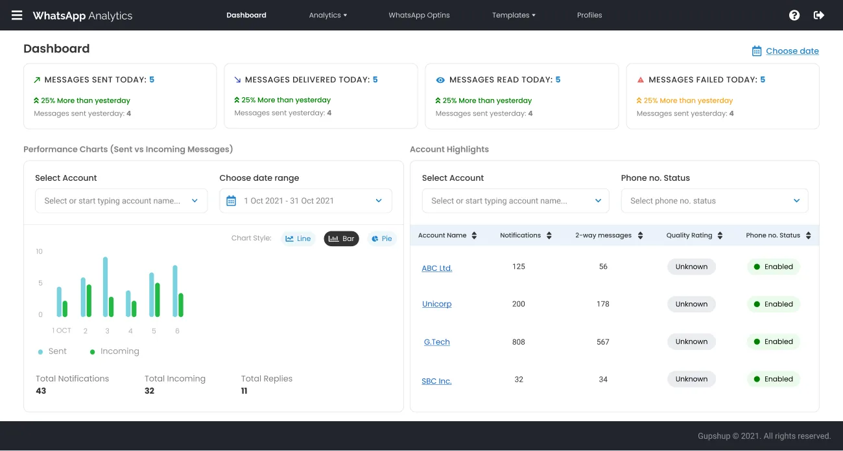Click Unknown quality badge for G.Tech

tap(692, 342)
